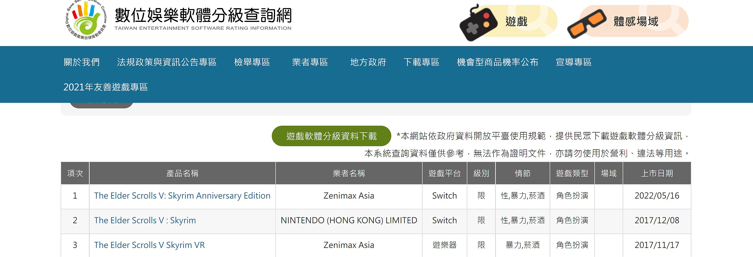Open The Elder Scrolls V Skyrim VR link
The width and height of the screenshot is (753, 257).
pyautogui.click(x=149, y=245)
